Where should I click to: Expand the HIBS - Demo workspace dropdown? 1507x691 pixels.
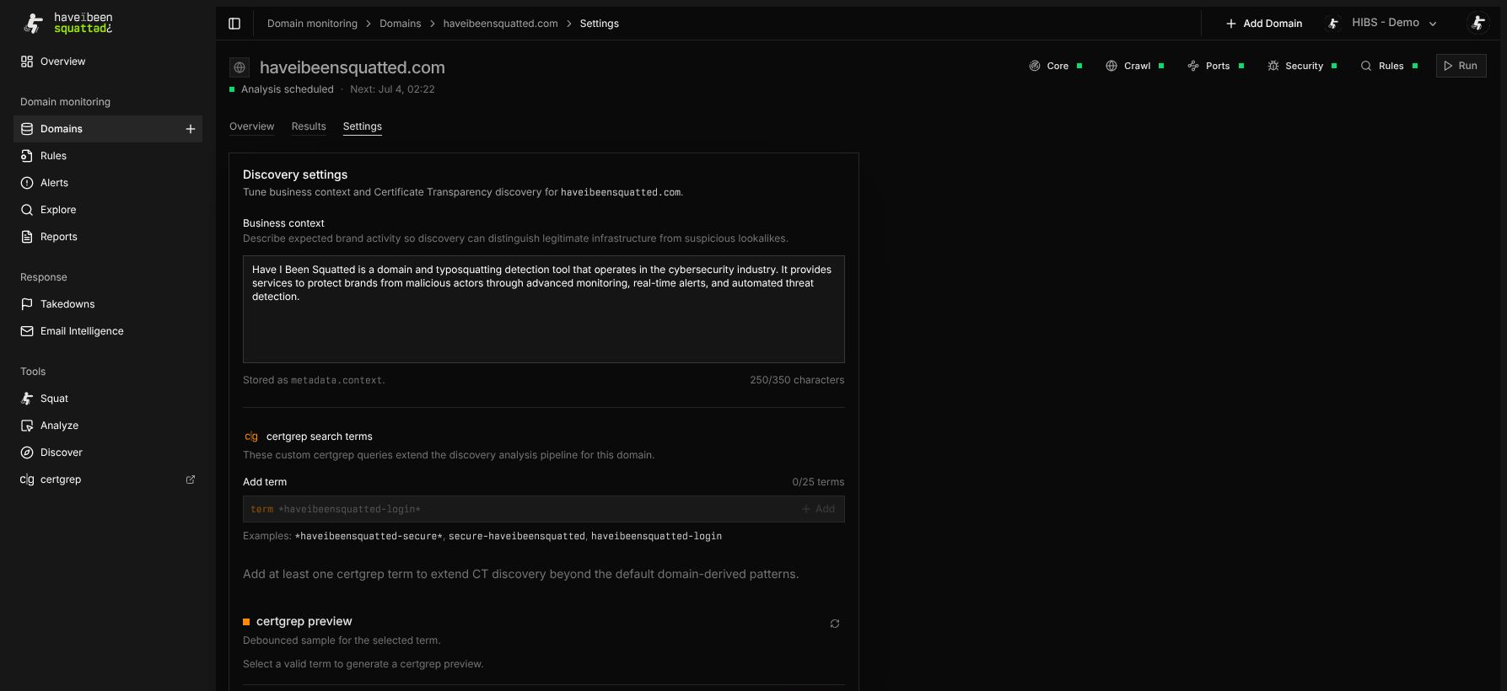1381,23
